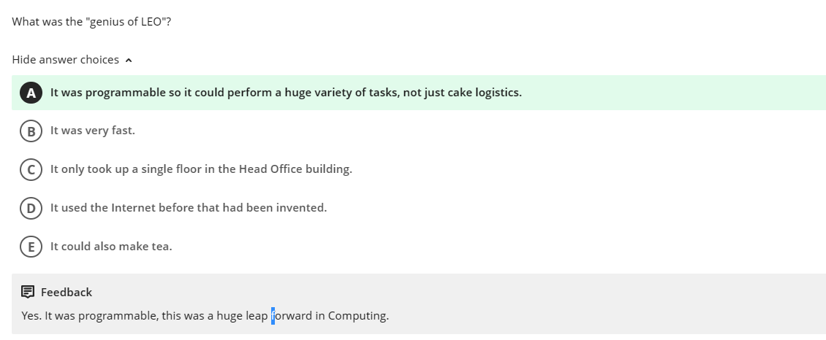Select answer choice B radio circle
826x340 pixels.
[31, 131]
